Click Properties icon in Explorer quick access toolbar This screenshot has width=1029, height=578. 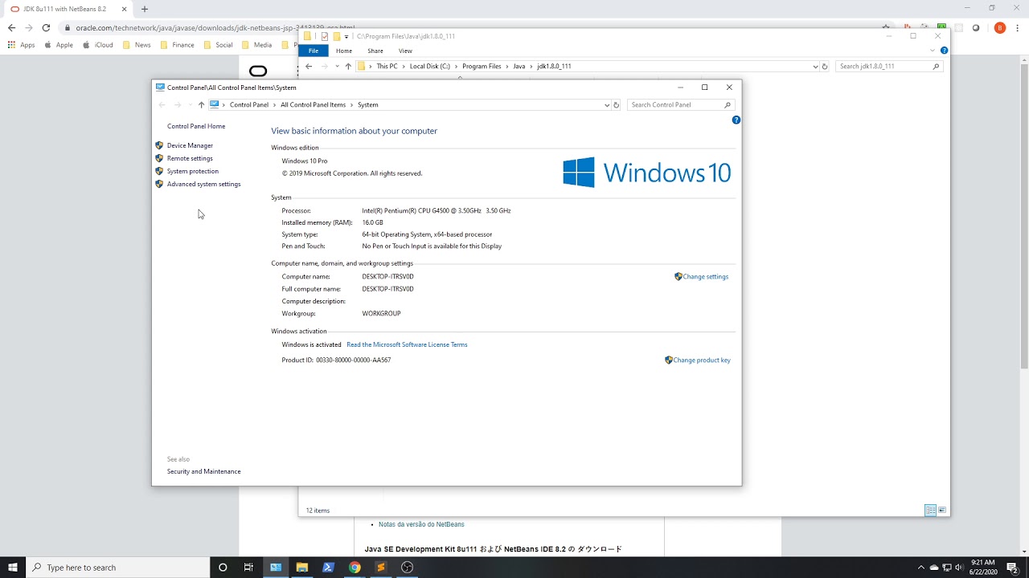pyautogui.click(x=325, y=36)
